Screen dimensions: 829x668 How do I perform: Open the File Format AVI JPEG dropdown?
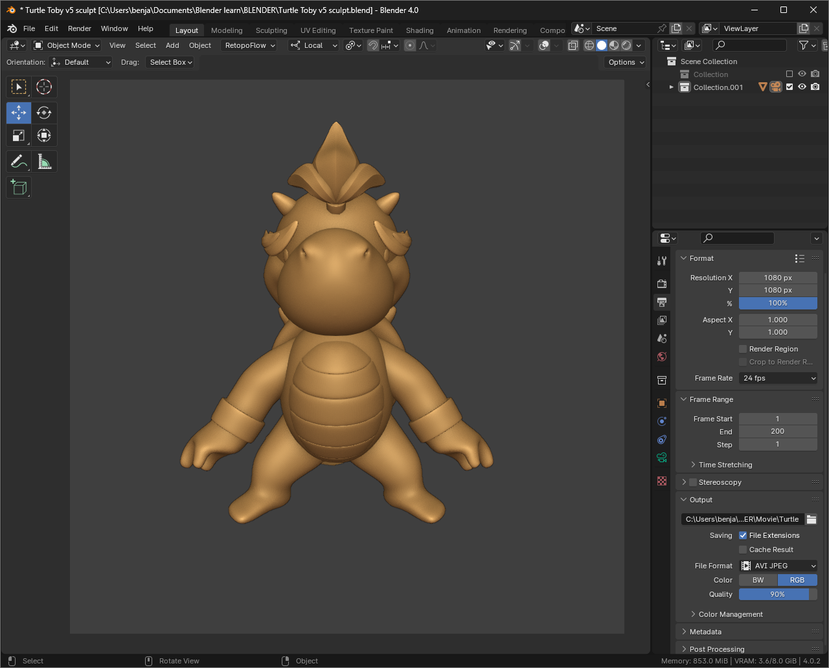click(x=778, y=566)
